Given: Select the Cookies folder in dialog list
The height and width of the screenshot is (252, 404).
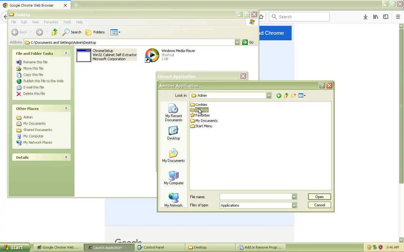Looking at the screenshot, I should (x=199, y=105).
